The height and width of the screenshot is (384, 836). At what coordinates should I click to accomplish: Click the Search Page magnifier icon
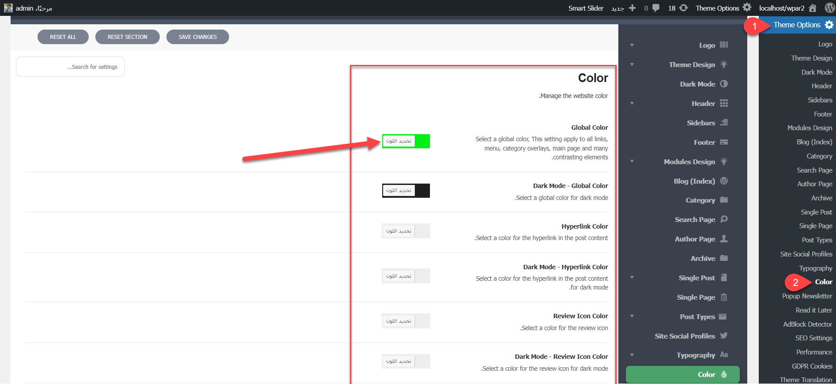724,219
